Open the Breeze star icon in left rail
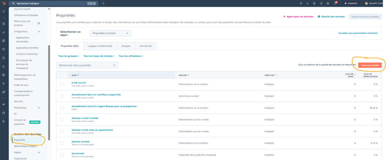 pos(3,104)
